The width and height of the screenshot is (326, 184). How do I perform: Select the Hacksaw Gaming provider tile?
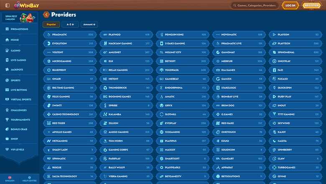(126, 43)
